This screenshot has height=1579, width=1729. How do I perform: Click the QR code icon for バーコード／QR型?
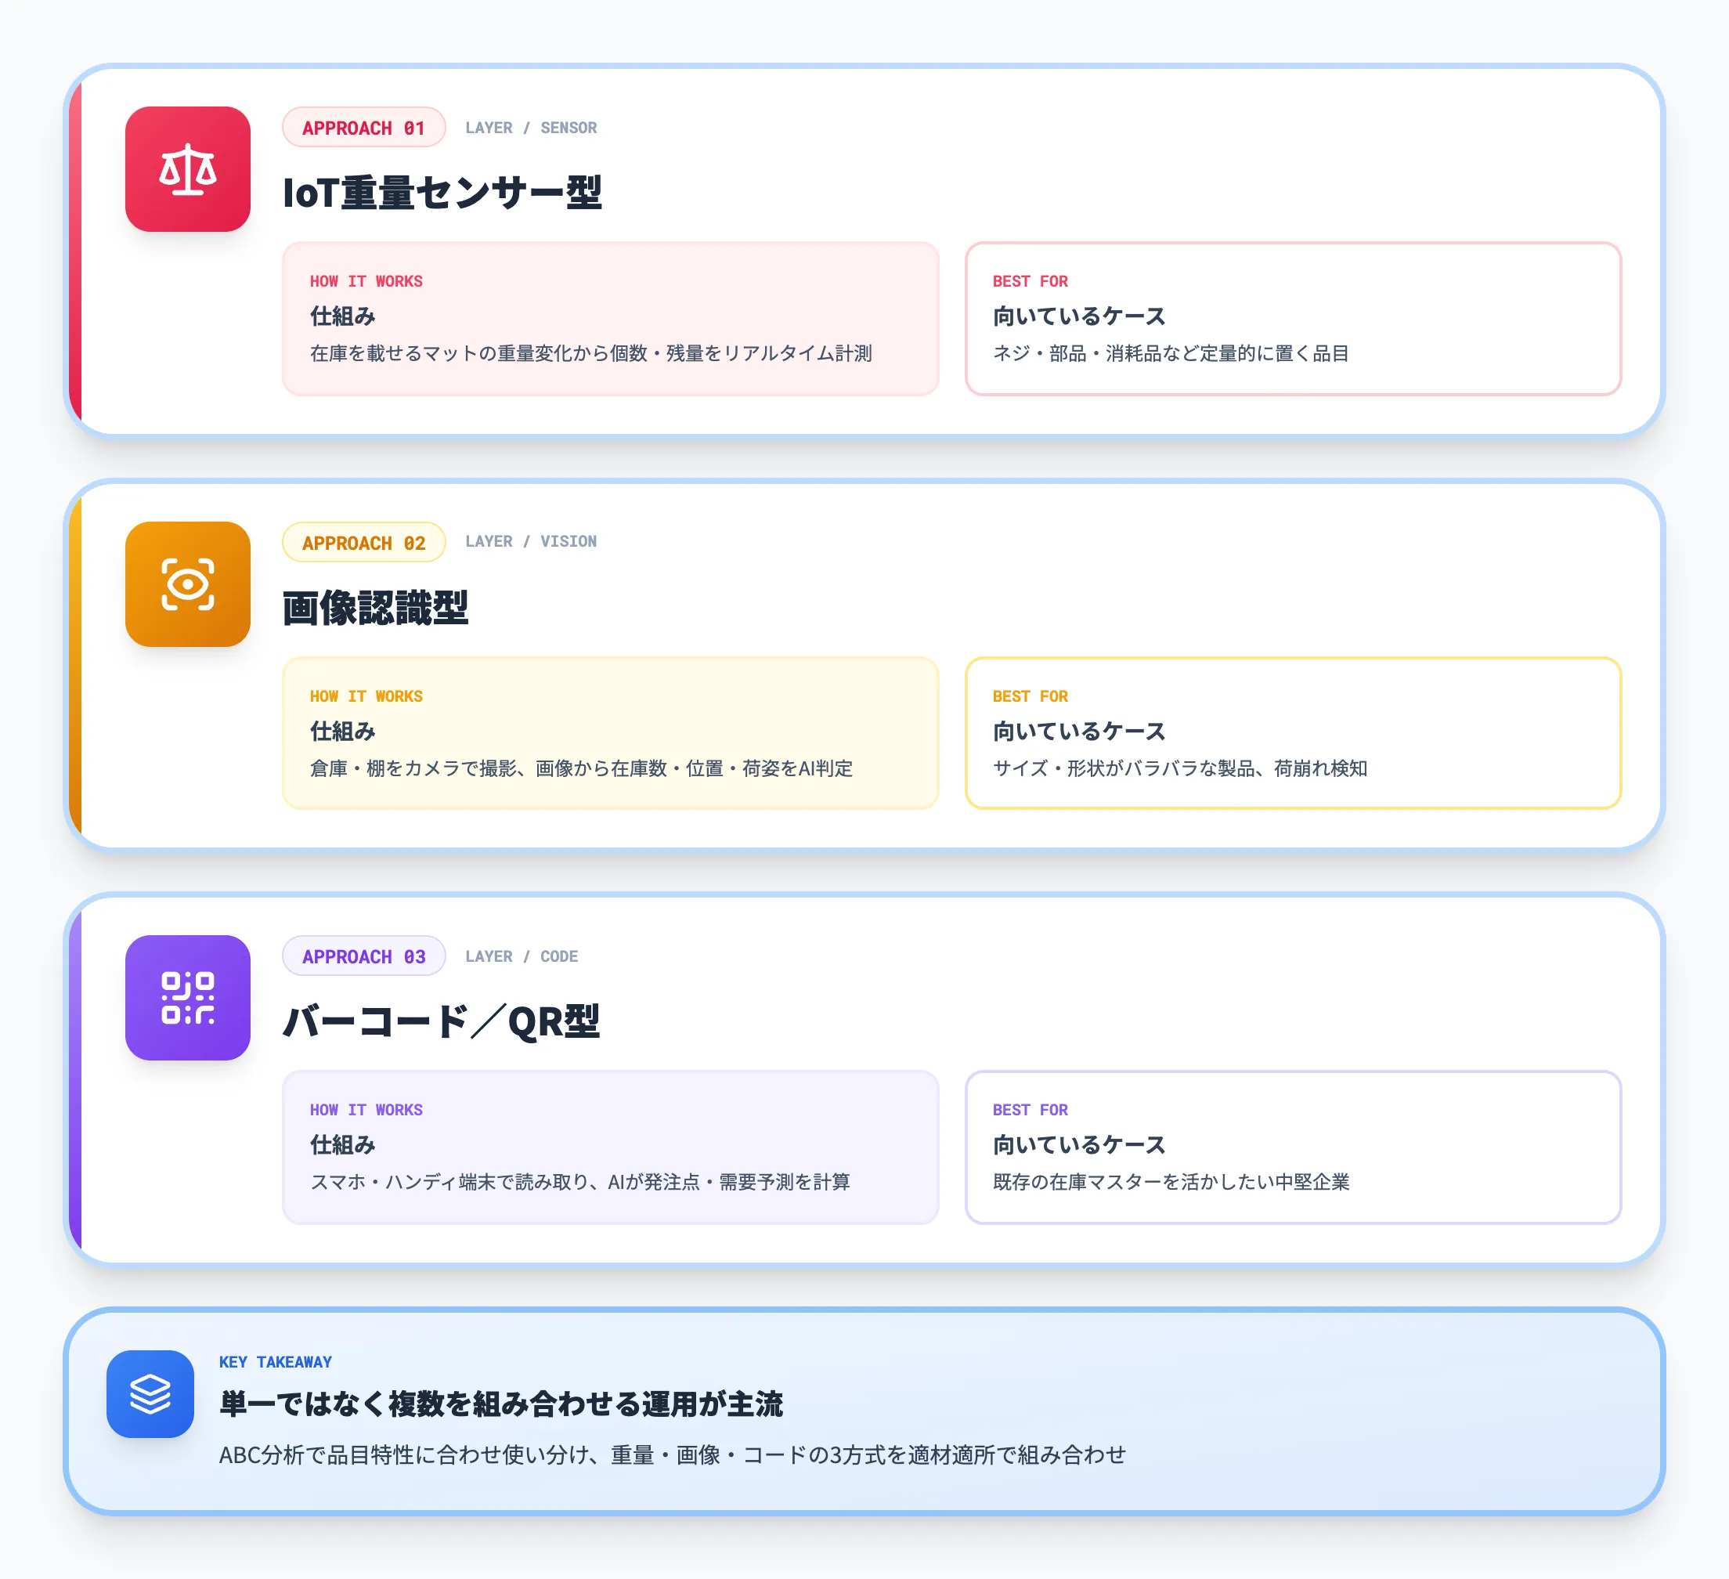point(187,999)
